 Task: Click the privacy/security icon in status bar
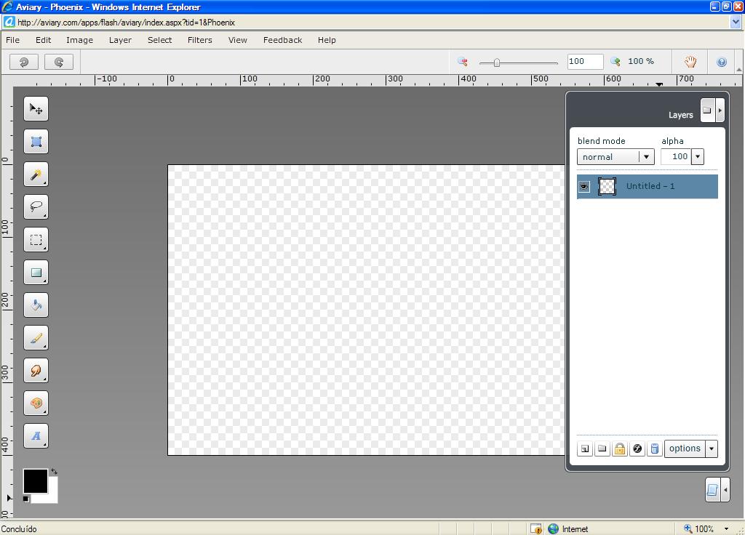tap(536, 529)
